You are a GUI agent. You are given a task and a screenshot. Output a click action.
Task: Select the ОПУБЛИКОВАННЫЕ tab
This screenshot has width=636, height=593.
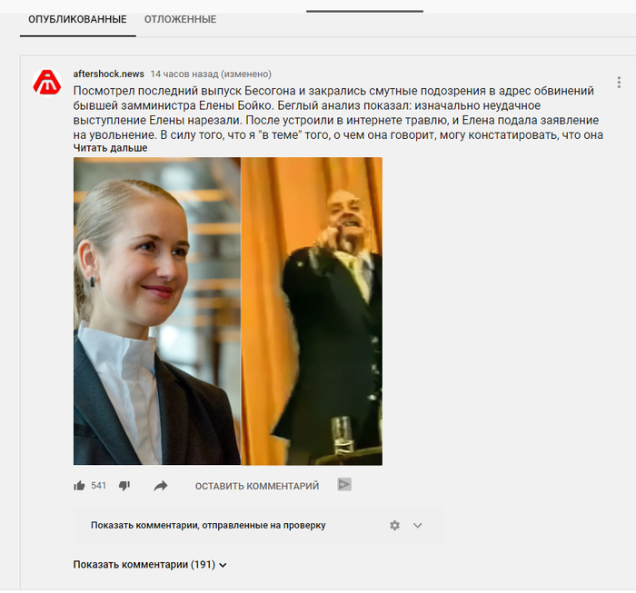point(77,19)
